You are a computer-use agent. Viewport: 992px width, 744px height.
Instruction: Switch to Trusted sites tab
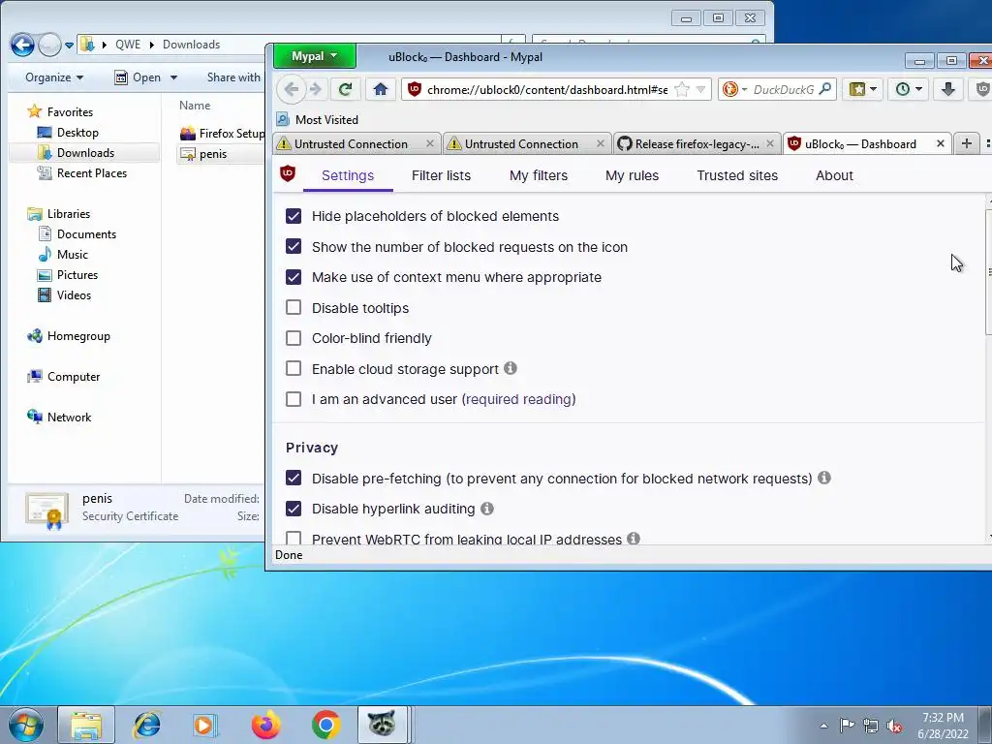737,175
